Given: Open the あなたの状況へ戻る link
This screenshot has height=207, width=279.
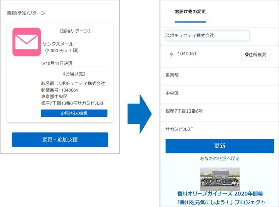Looking at the screenshot, I should click(220, 159).
